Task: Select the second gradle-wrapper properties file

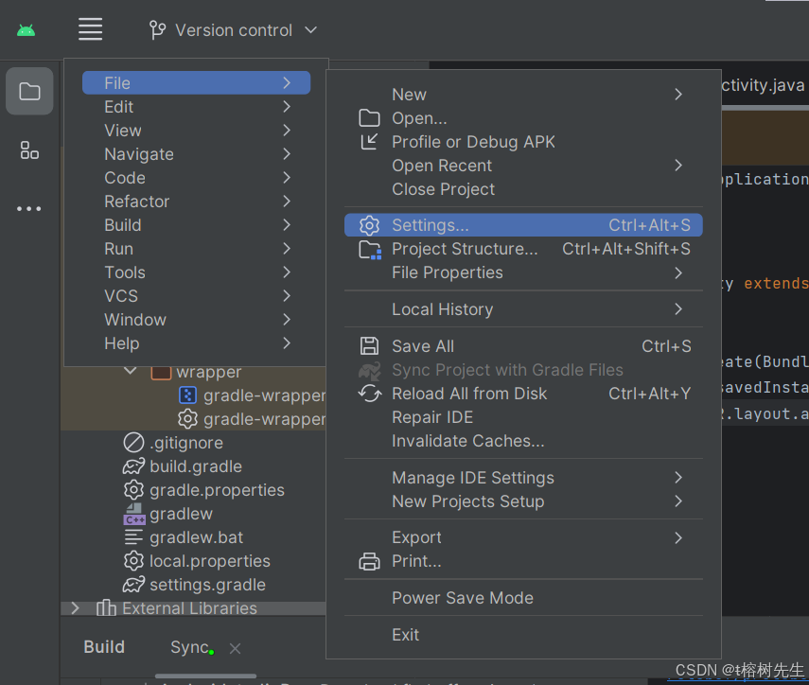Action: click(252, 419)
